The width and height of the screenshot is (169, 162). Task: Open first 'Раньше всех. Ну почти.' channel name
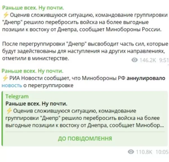pyautogui.click(x=33, y=8)
